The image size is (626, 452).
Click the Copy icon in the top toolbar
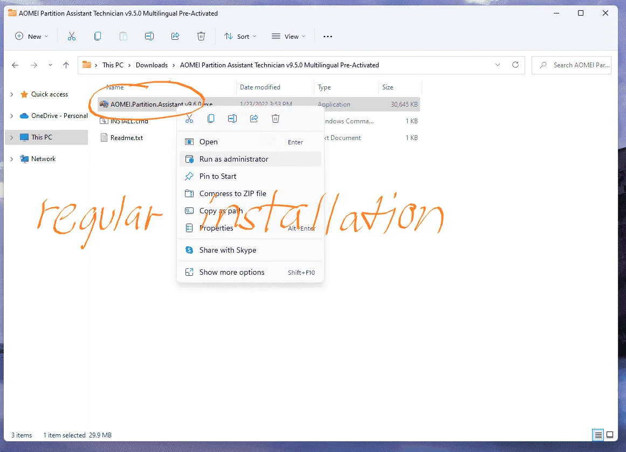click(x=98, y=36)
